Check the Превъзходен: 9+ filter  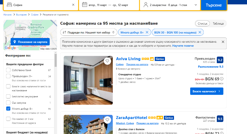coord(8,76)
